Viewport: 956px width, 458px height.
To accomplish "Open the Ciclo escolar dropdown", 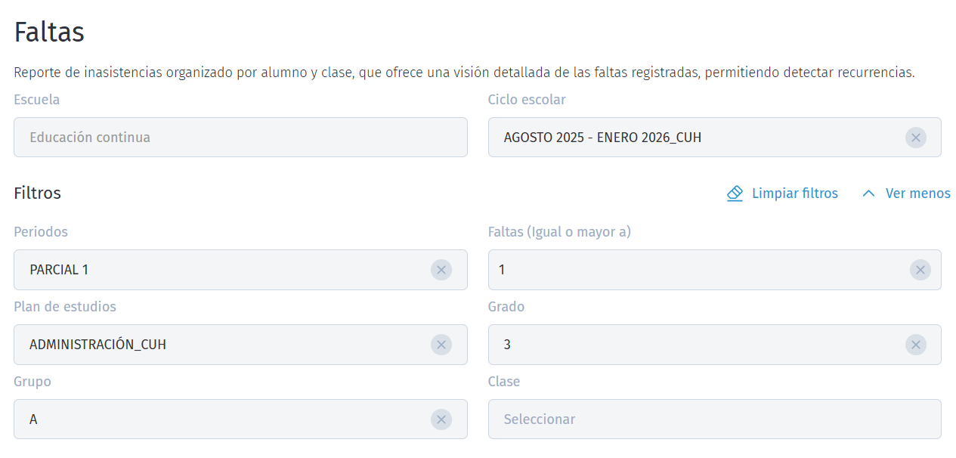I will (680, 138).
